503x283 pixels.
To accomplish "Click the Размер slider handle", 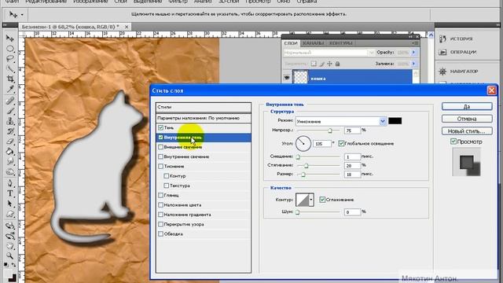I will click(303, 175).
